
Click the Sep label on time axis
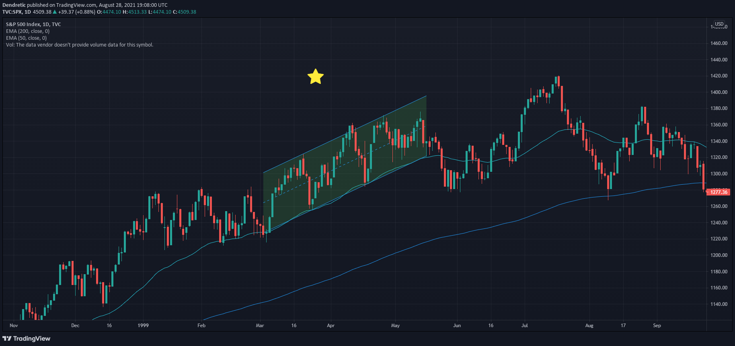click(x=657, y=326)
